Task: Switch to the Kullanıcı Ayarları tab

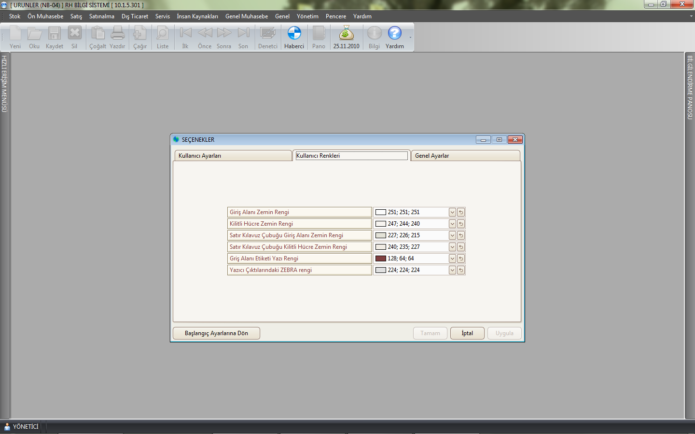Action: tap(233, 156)
